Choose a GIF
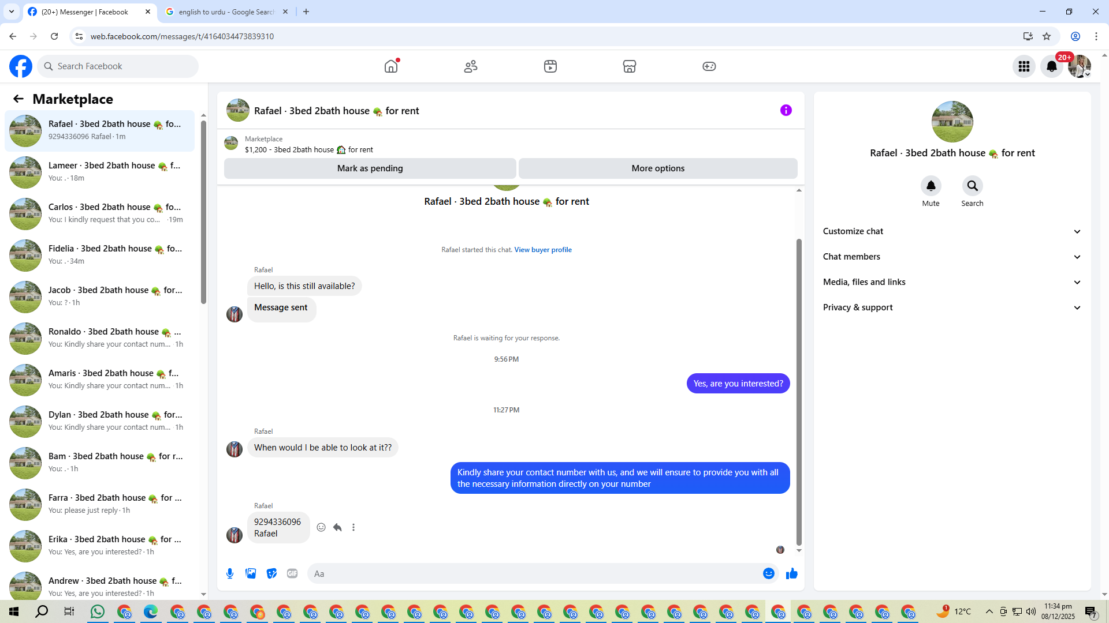The width and height of the screenshot is (1109, 623). 292,573
